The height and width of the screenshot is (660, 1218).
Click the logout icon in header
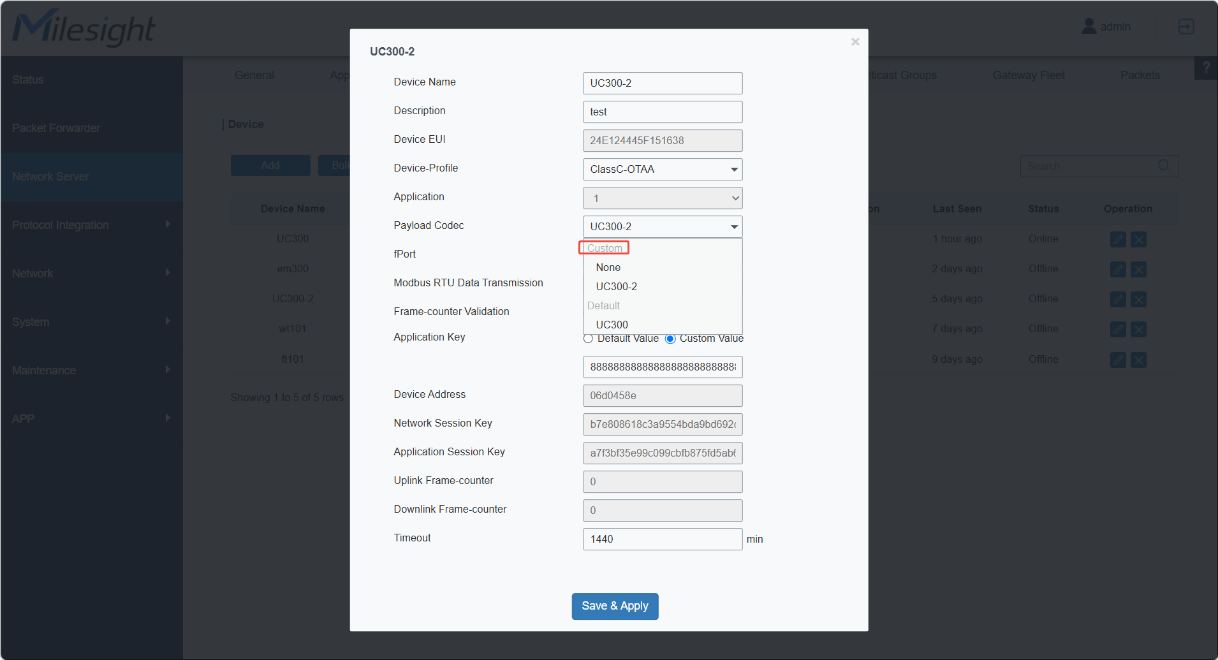click(x=1186, y=27)
